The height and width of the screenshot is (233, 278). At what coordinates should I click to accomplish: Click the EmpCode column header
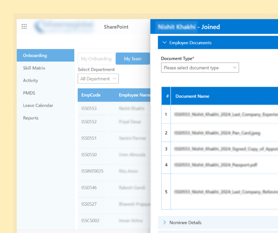point(91,95)
